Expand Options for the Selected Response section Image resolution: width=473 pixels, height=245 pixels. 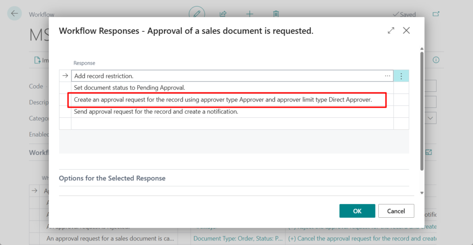coord(112,178)
